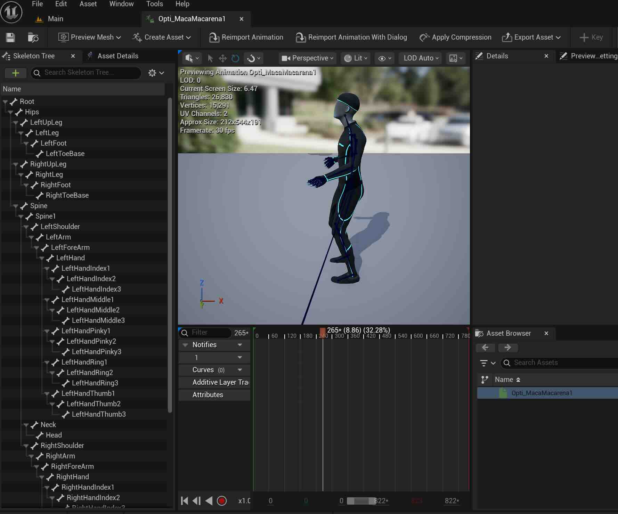Save the animation asset
Image resolution: width=618 pixels, height=514 pixels.
pos(10,38)
